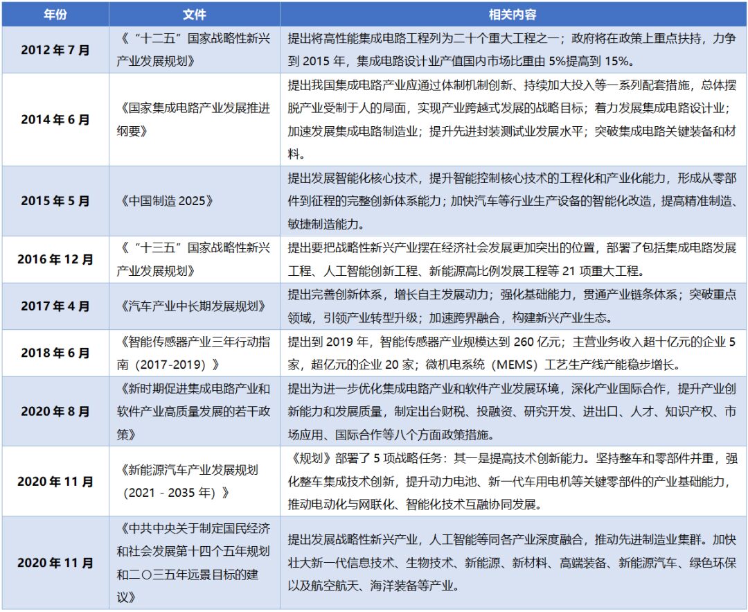This screenshot has height=612, width=748.
Task: Select the date cell 2016年12月
Action: (55, 259)
